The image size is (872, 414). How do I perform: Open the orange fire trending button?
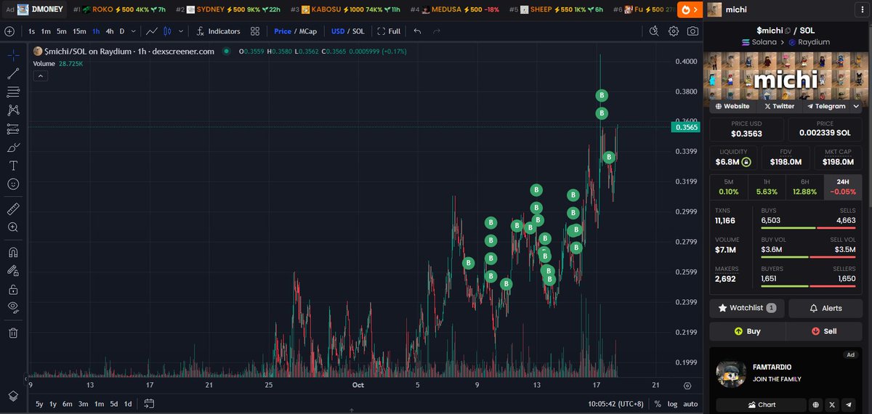coord(688,9)
